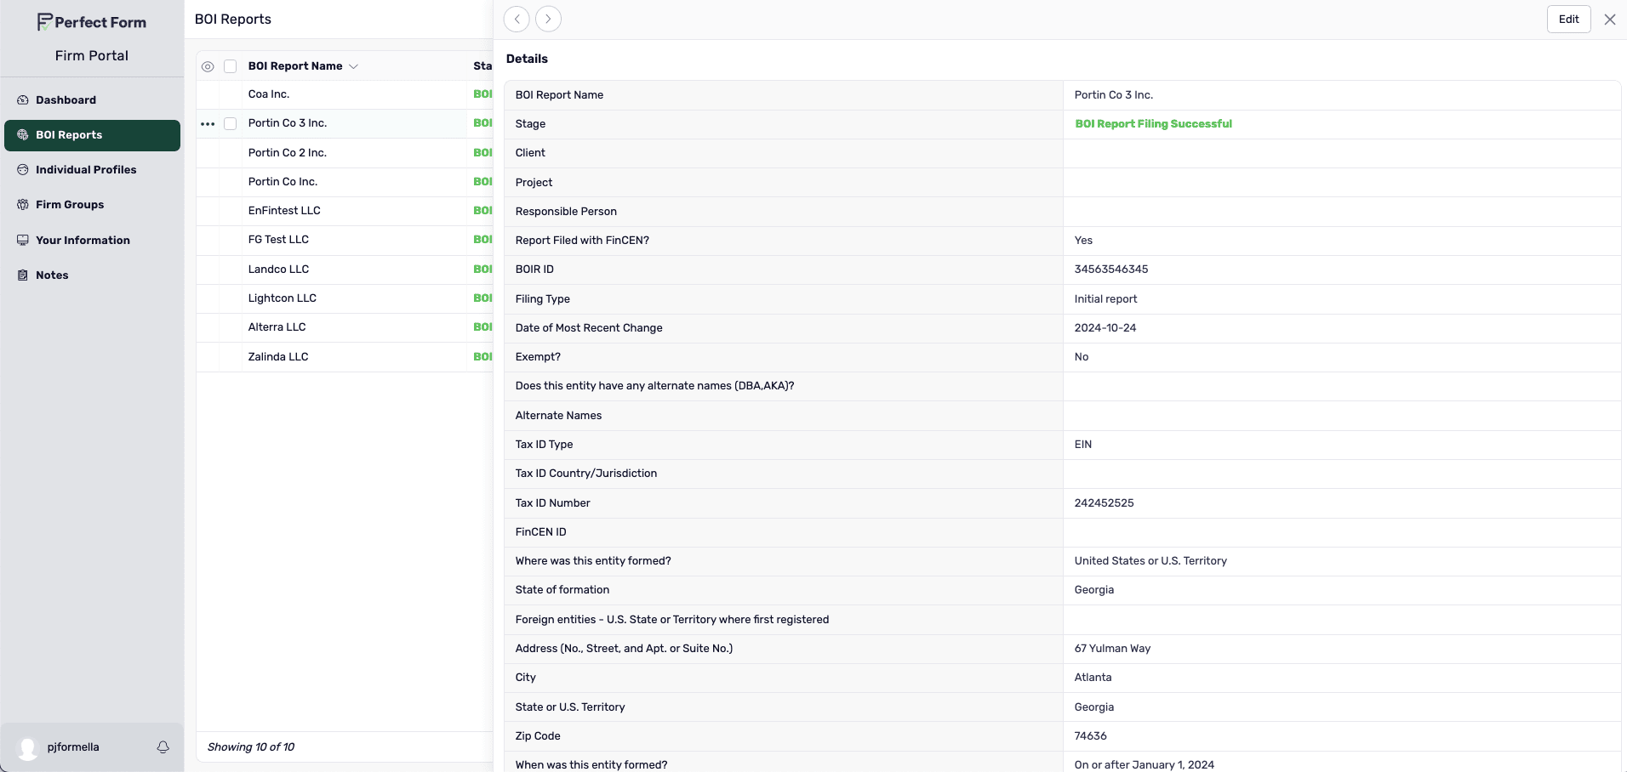The image size is (1627, 772).
Task: Open the Alterra LLC report row
Action: (345, 327)
